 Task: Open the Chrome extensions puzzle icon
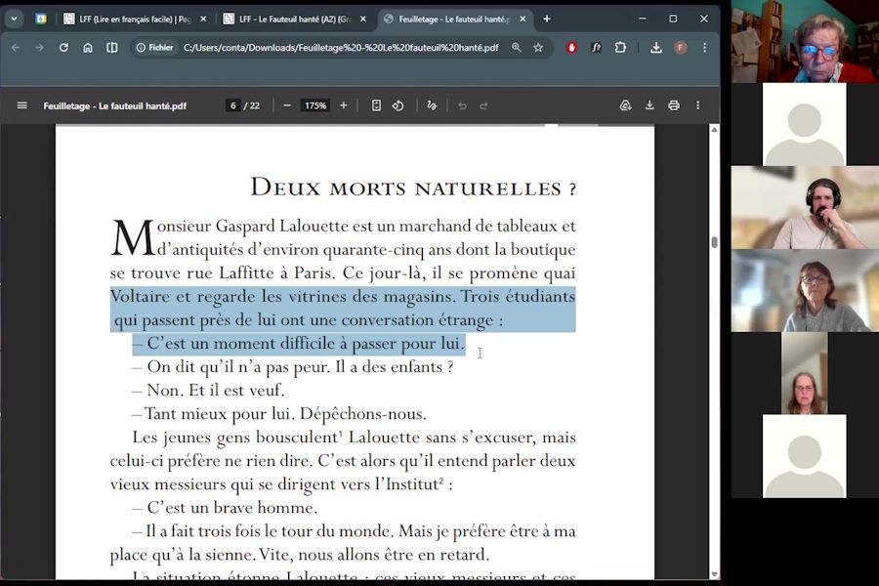pyautogui.click(x=620, y=47)
